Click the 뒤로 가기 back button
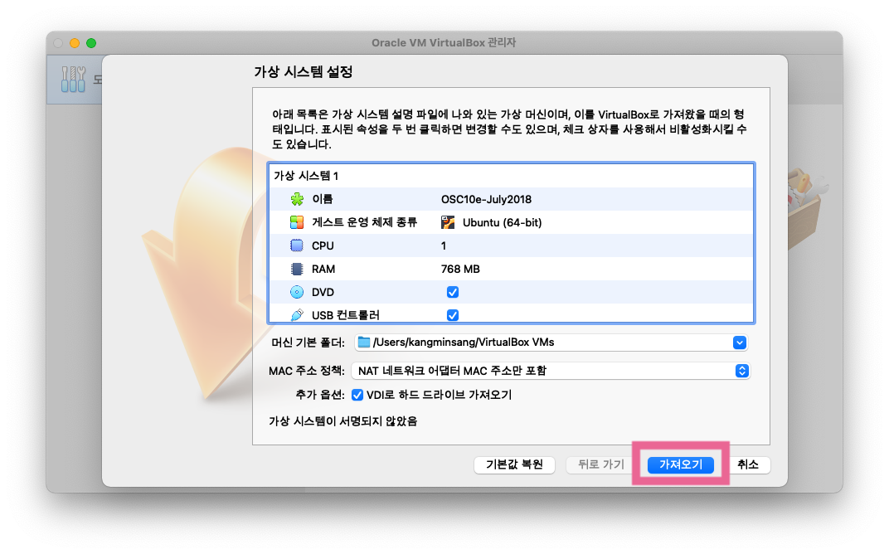 coord(600,464)
